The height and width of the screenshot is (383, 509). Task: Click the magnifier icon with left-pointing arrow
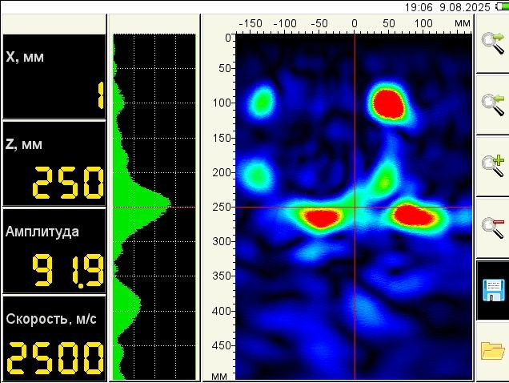click(x=492, y=104)
